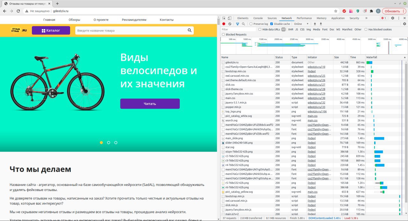This screenshot has height=221, width=408.
Task: Open the red checkmark extension
Action: [344, 11]
